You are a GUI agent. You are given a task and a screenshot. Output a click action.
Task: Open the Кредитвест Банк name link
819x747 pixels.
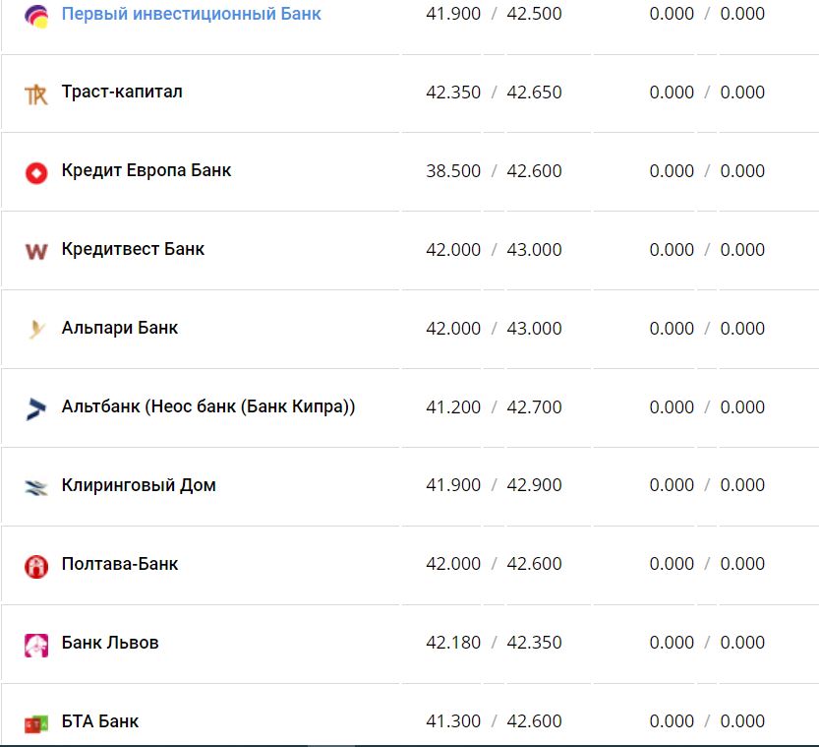[x=133, y=249]
